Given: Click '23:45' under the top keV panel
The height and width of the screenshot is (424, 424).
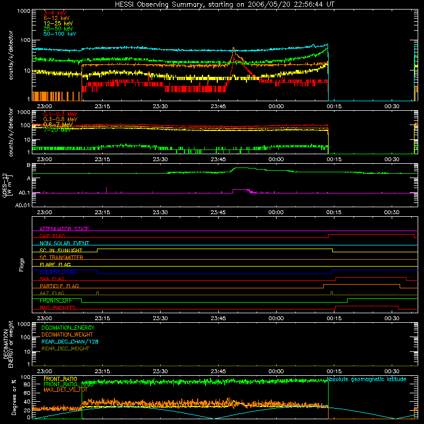Looking at the screenshot, I should click(x=218, y=107).
